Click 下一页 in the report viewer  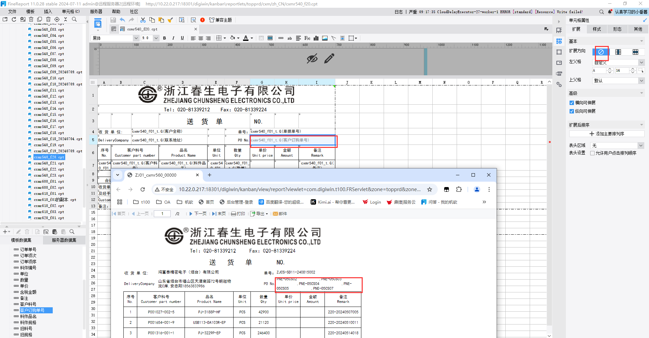(198, 214)
